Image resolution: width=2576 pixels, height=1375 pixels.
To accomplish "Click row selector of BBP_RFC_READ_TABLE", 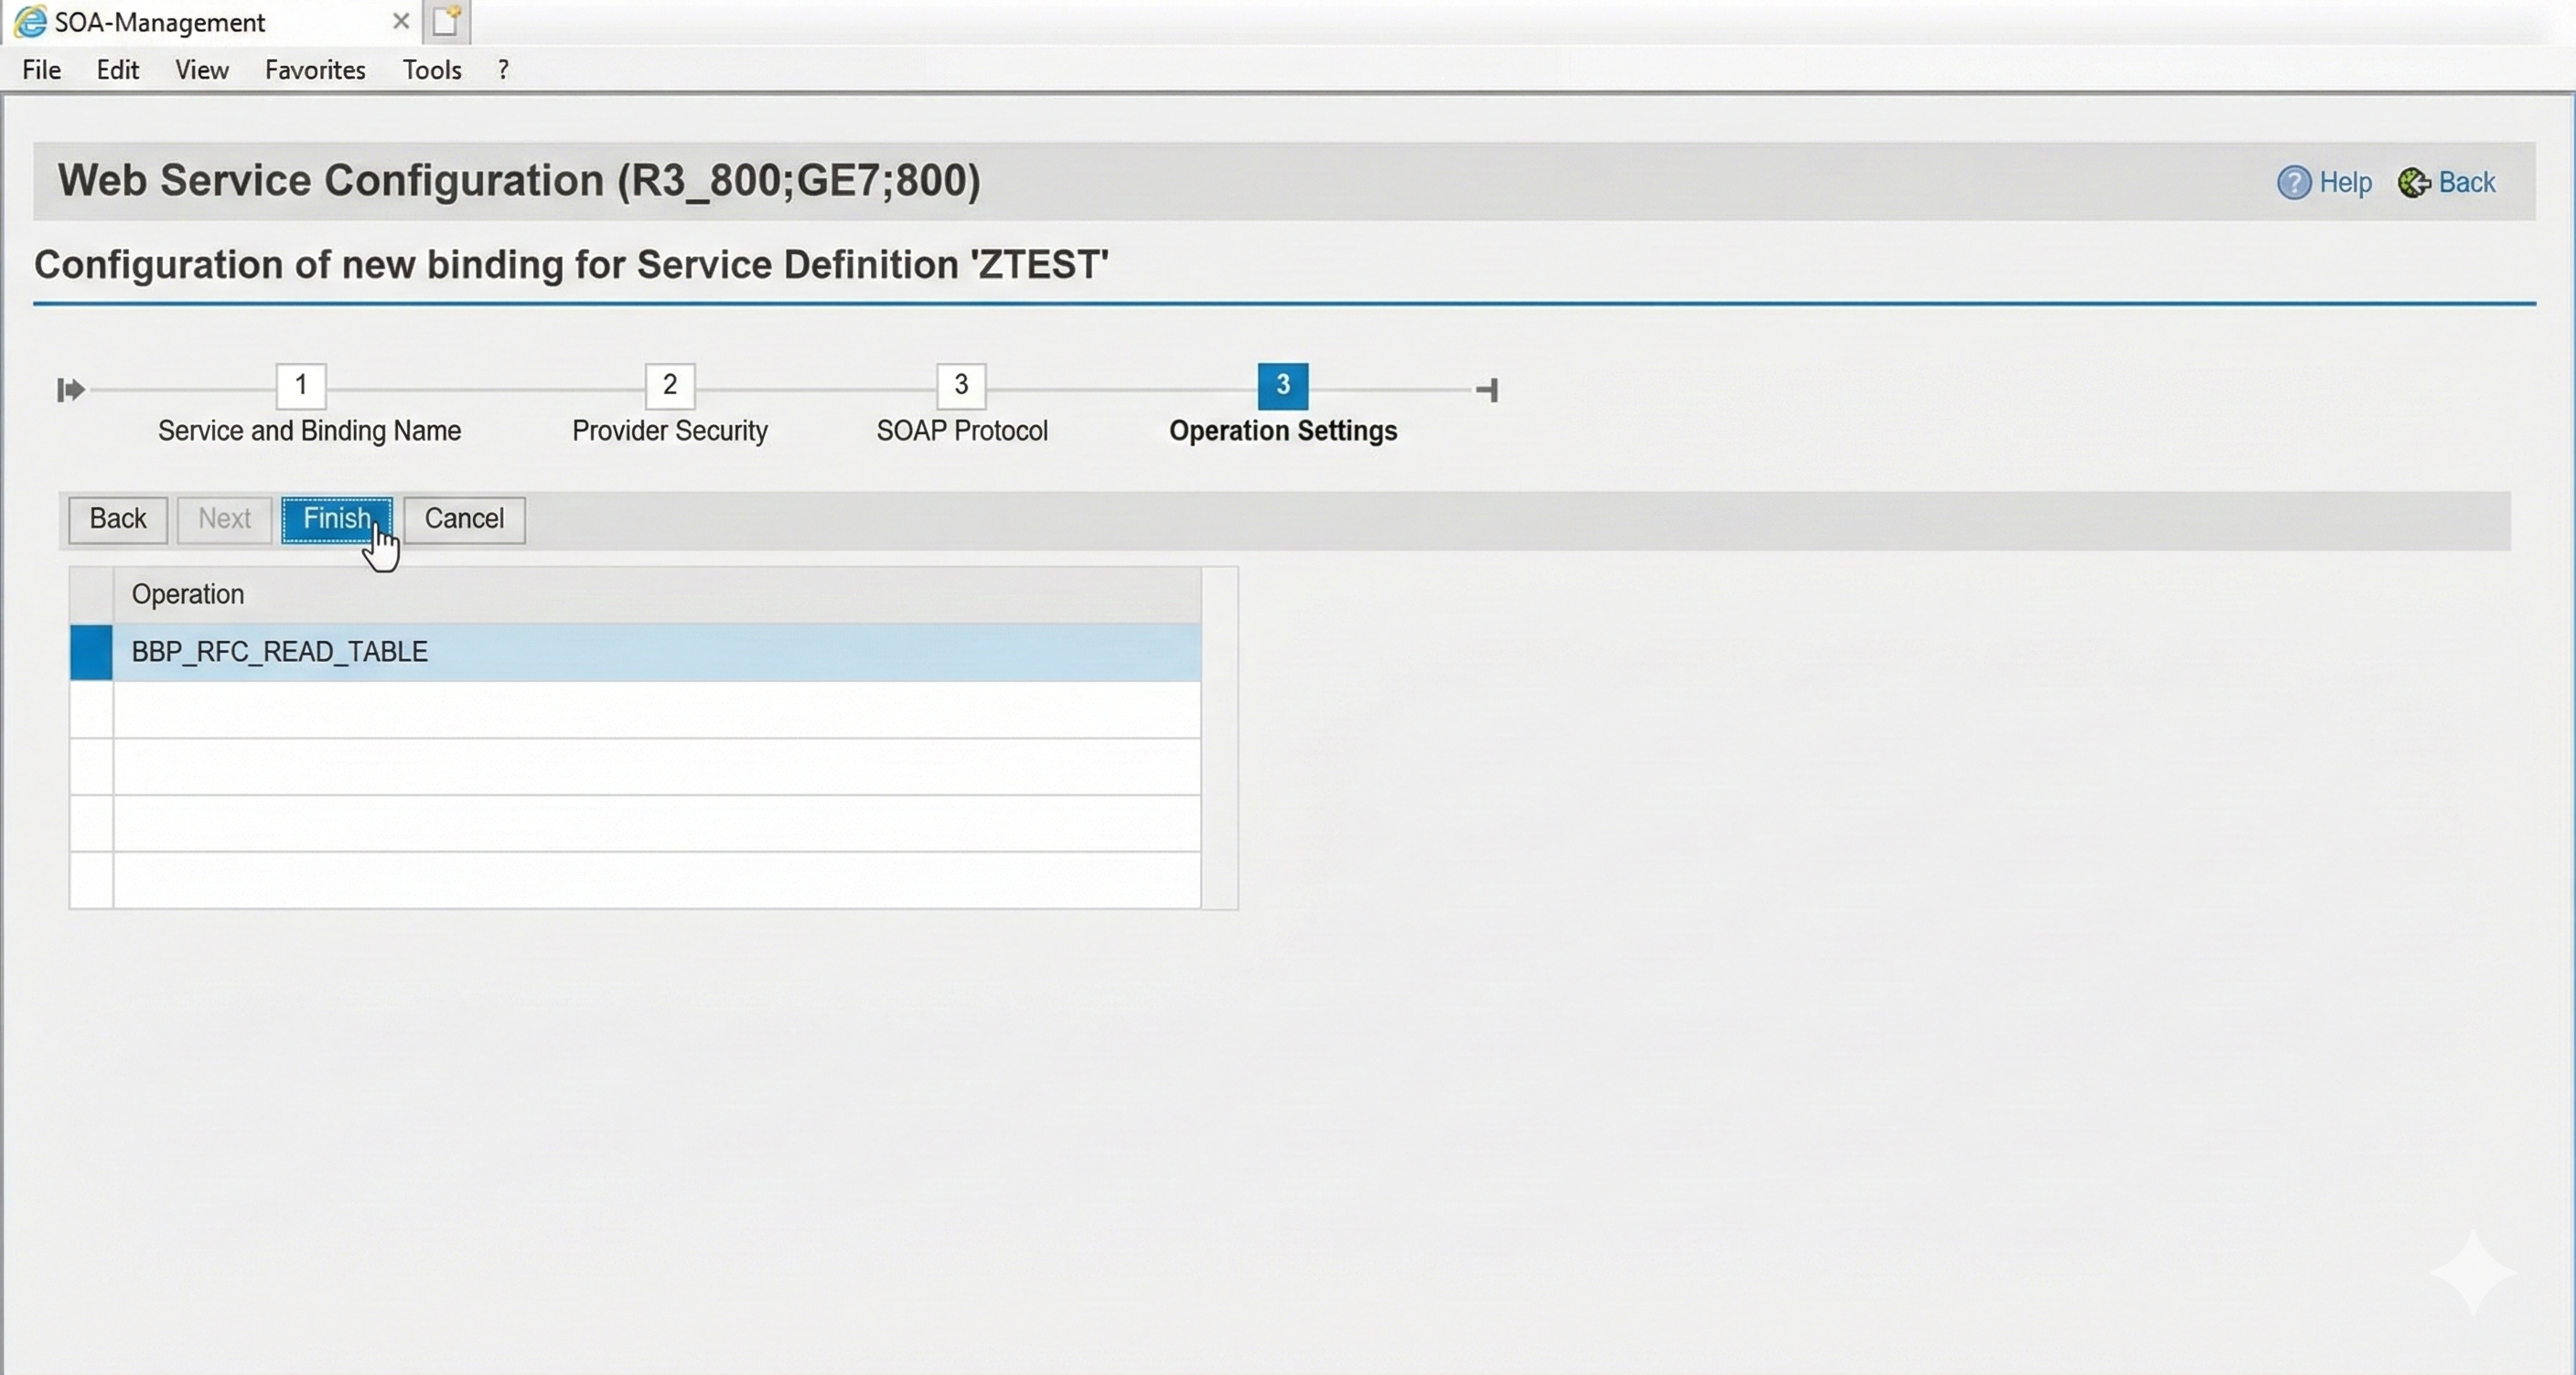I will coord(91,653).
